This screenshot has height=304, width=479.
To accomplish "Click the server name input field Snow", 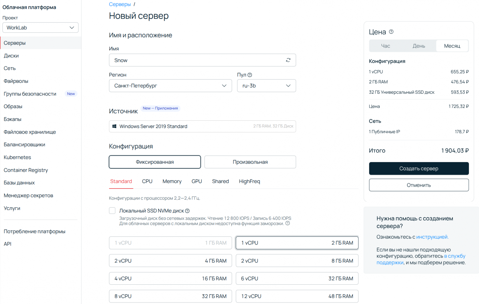I will coord(197,60).
